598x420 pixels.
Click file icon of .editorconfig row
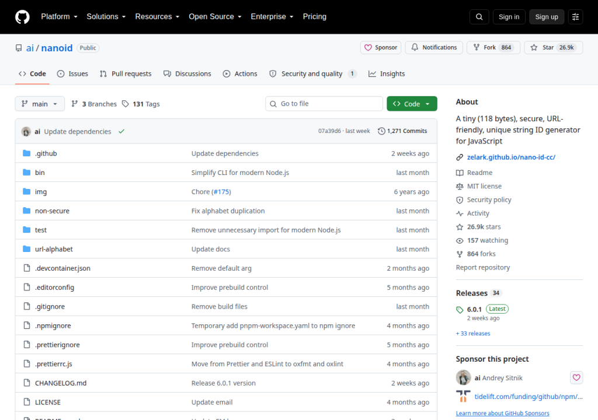[27, 287]
